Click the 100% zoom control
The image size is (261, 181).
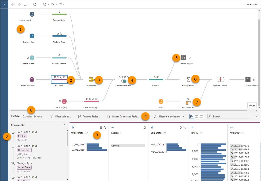252,105
